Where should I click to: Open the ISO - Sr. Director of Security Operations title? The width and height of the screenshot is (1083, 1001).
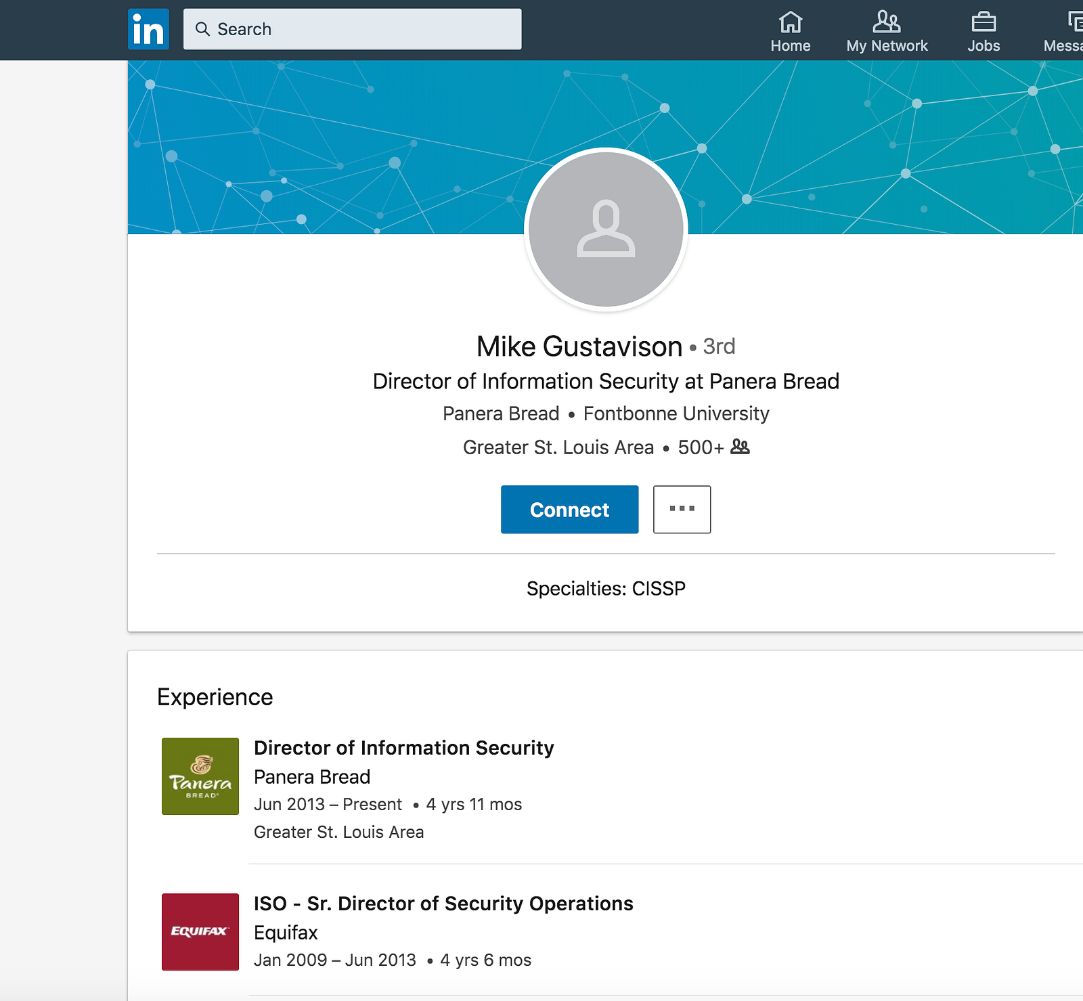(443, 904)
